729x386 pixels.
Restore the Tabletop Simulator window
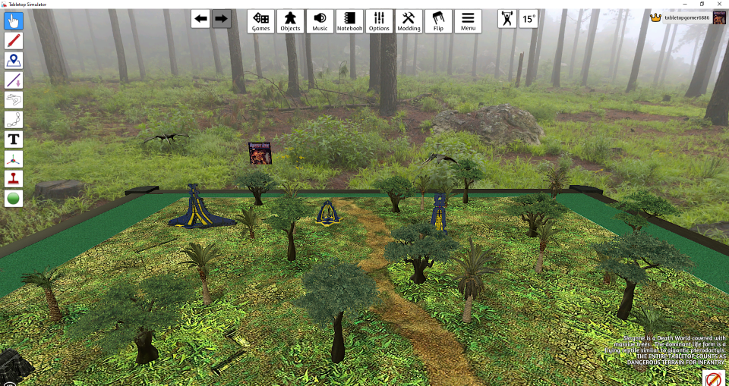point(702,4)
